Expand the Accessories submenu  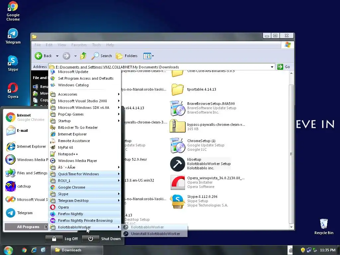click(85, 94)
